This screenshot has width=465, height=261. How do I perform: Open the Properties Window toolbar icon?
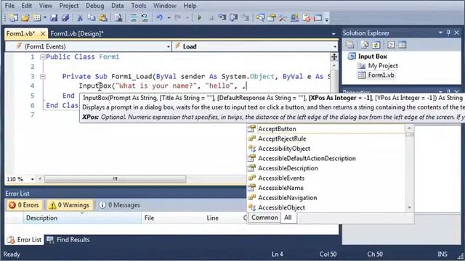[x=272, y=17]
